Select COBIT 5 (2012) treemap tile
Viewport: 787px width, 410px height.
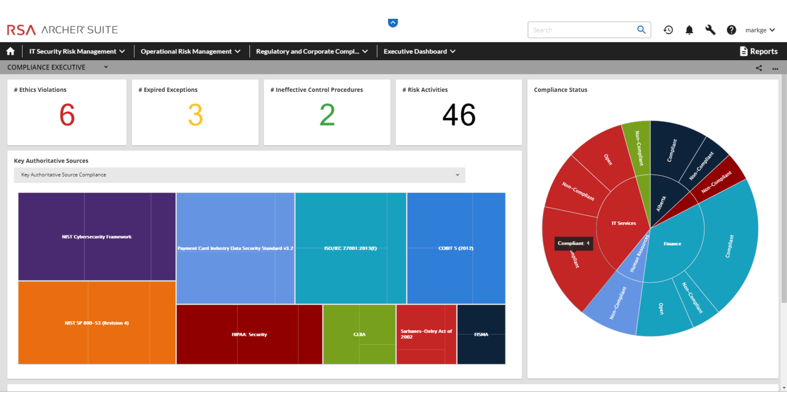click(x=456, y=248)
